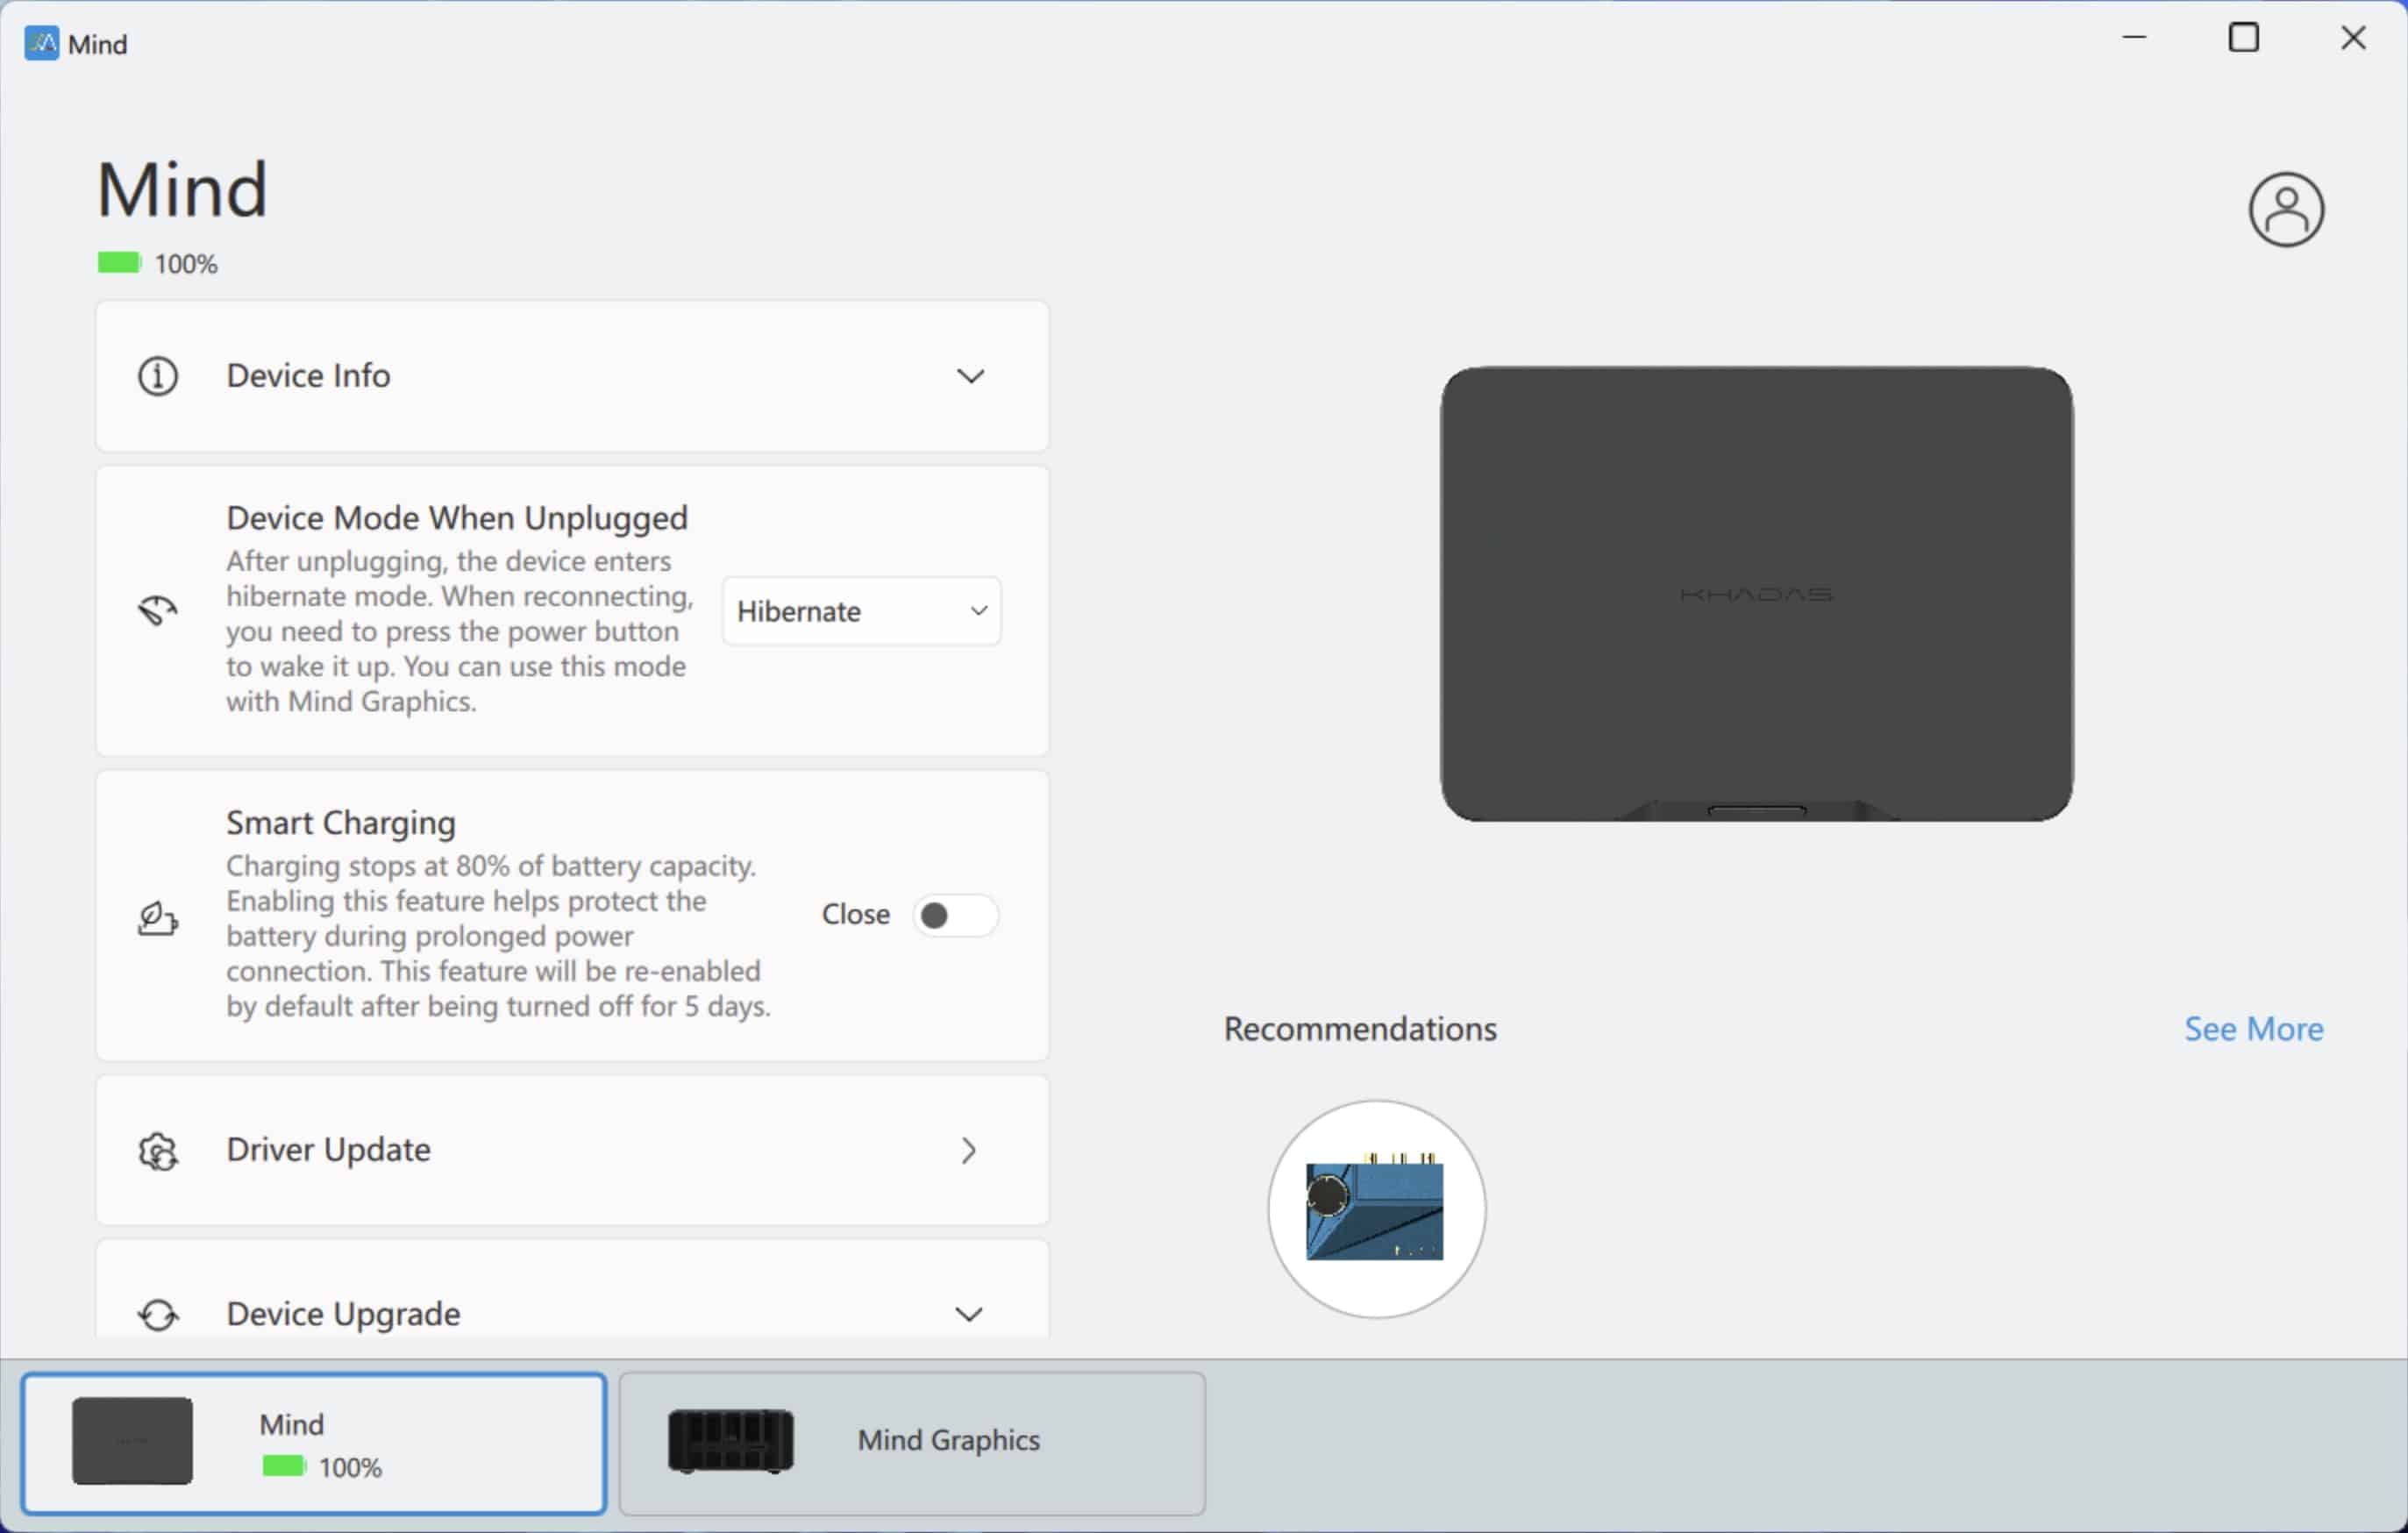Open the Hibernate mode dropdown
2408x1533 pixels.
(x=861, y=611)
